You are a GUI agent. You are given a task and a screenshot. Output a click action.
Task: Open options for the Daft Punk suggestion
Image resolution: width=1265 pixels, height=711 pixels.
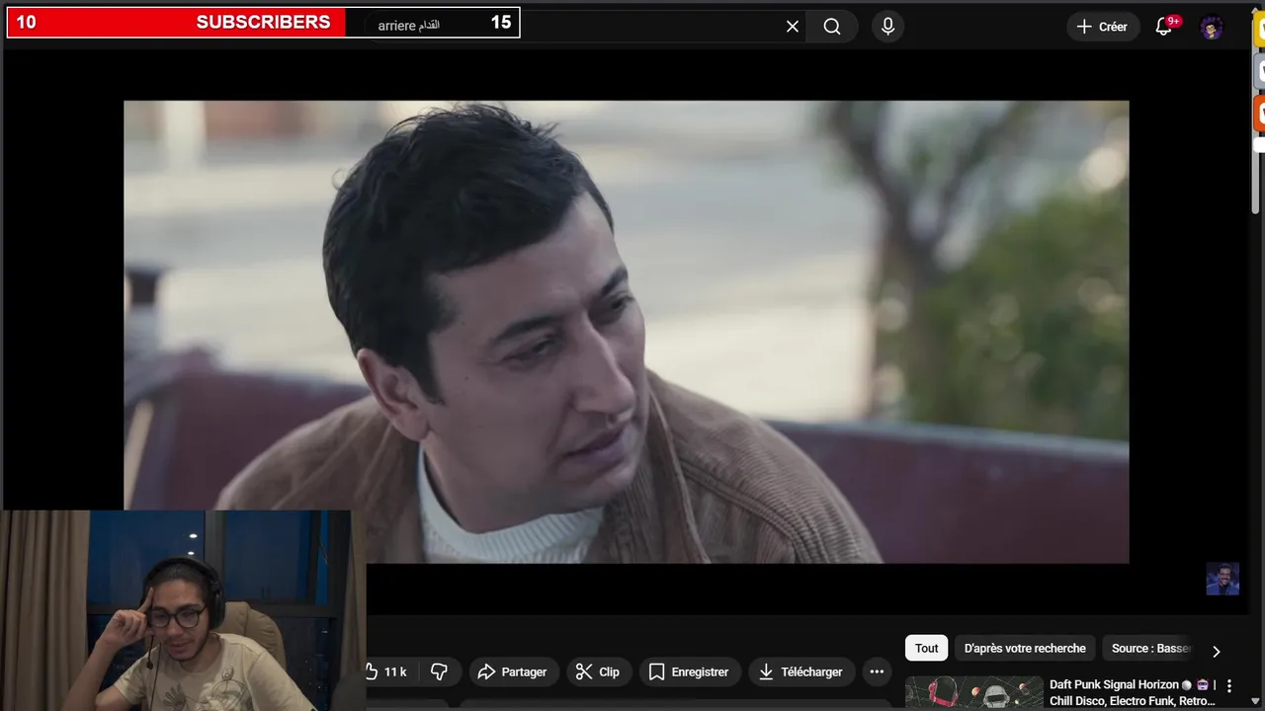[1229, 685]
